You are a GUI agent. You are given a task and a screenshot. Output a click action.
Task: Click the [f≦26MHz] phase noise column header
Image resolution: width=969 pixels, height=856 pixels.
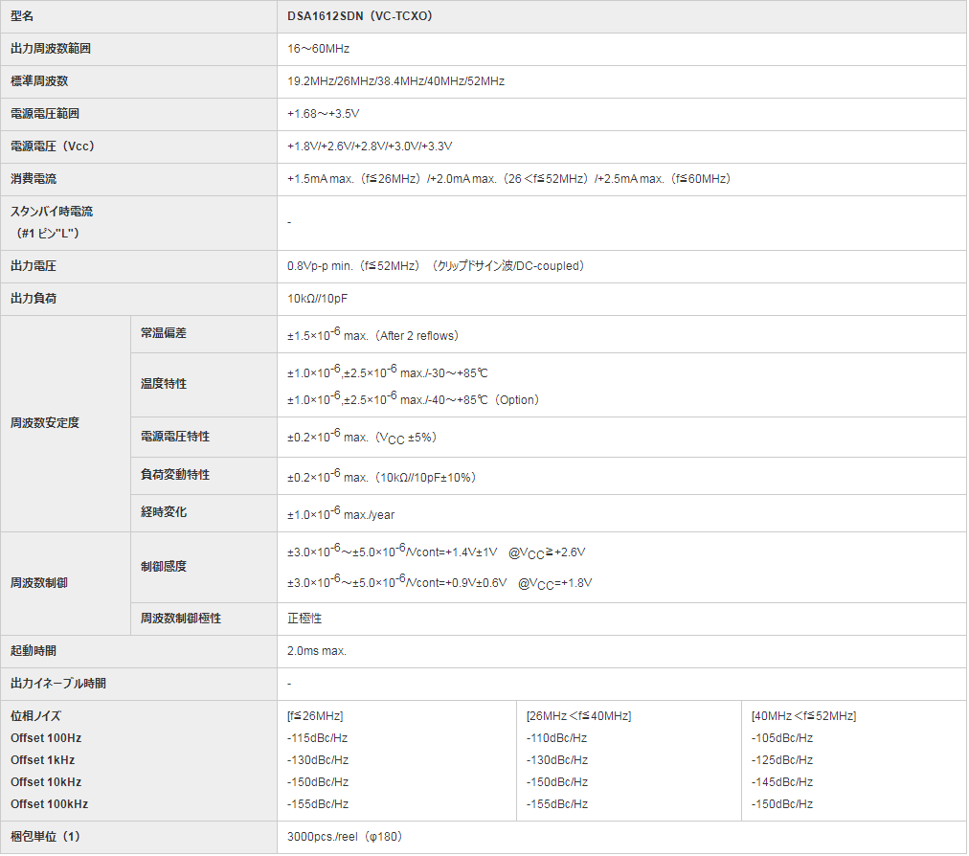point(315,716)
